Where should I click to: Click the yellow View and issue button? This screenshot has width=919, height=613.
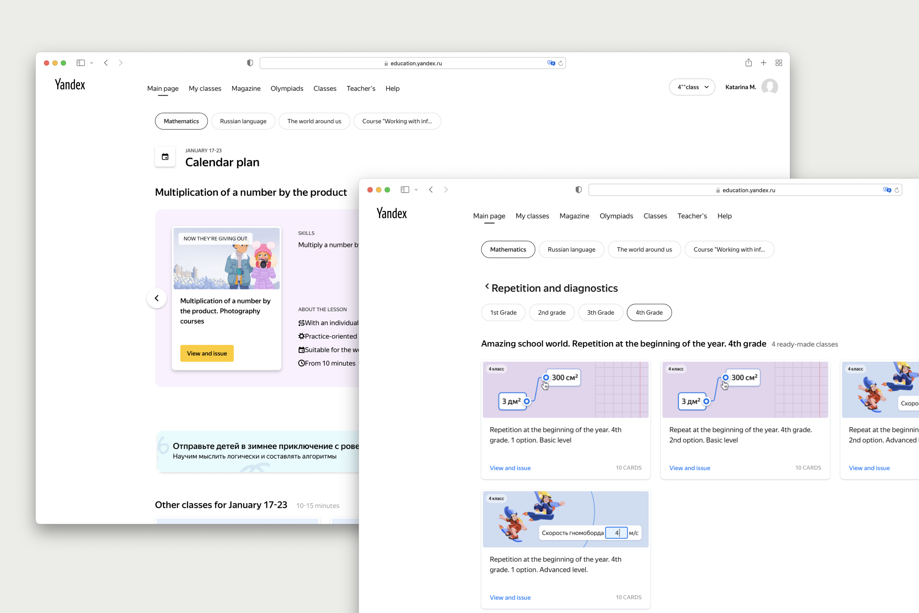207,353
